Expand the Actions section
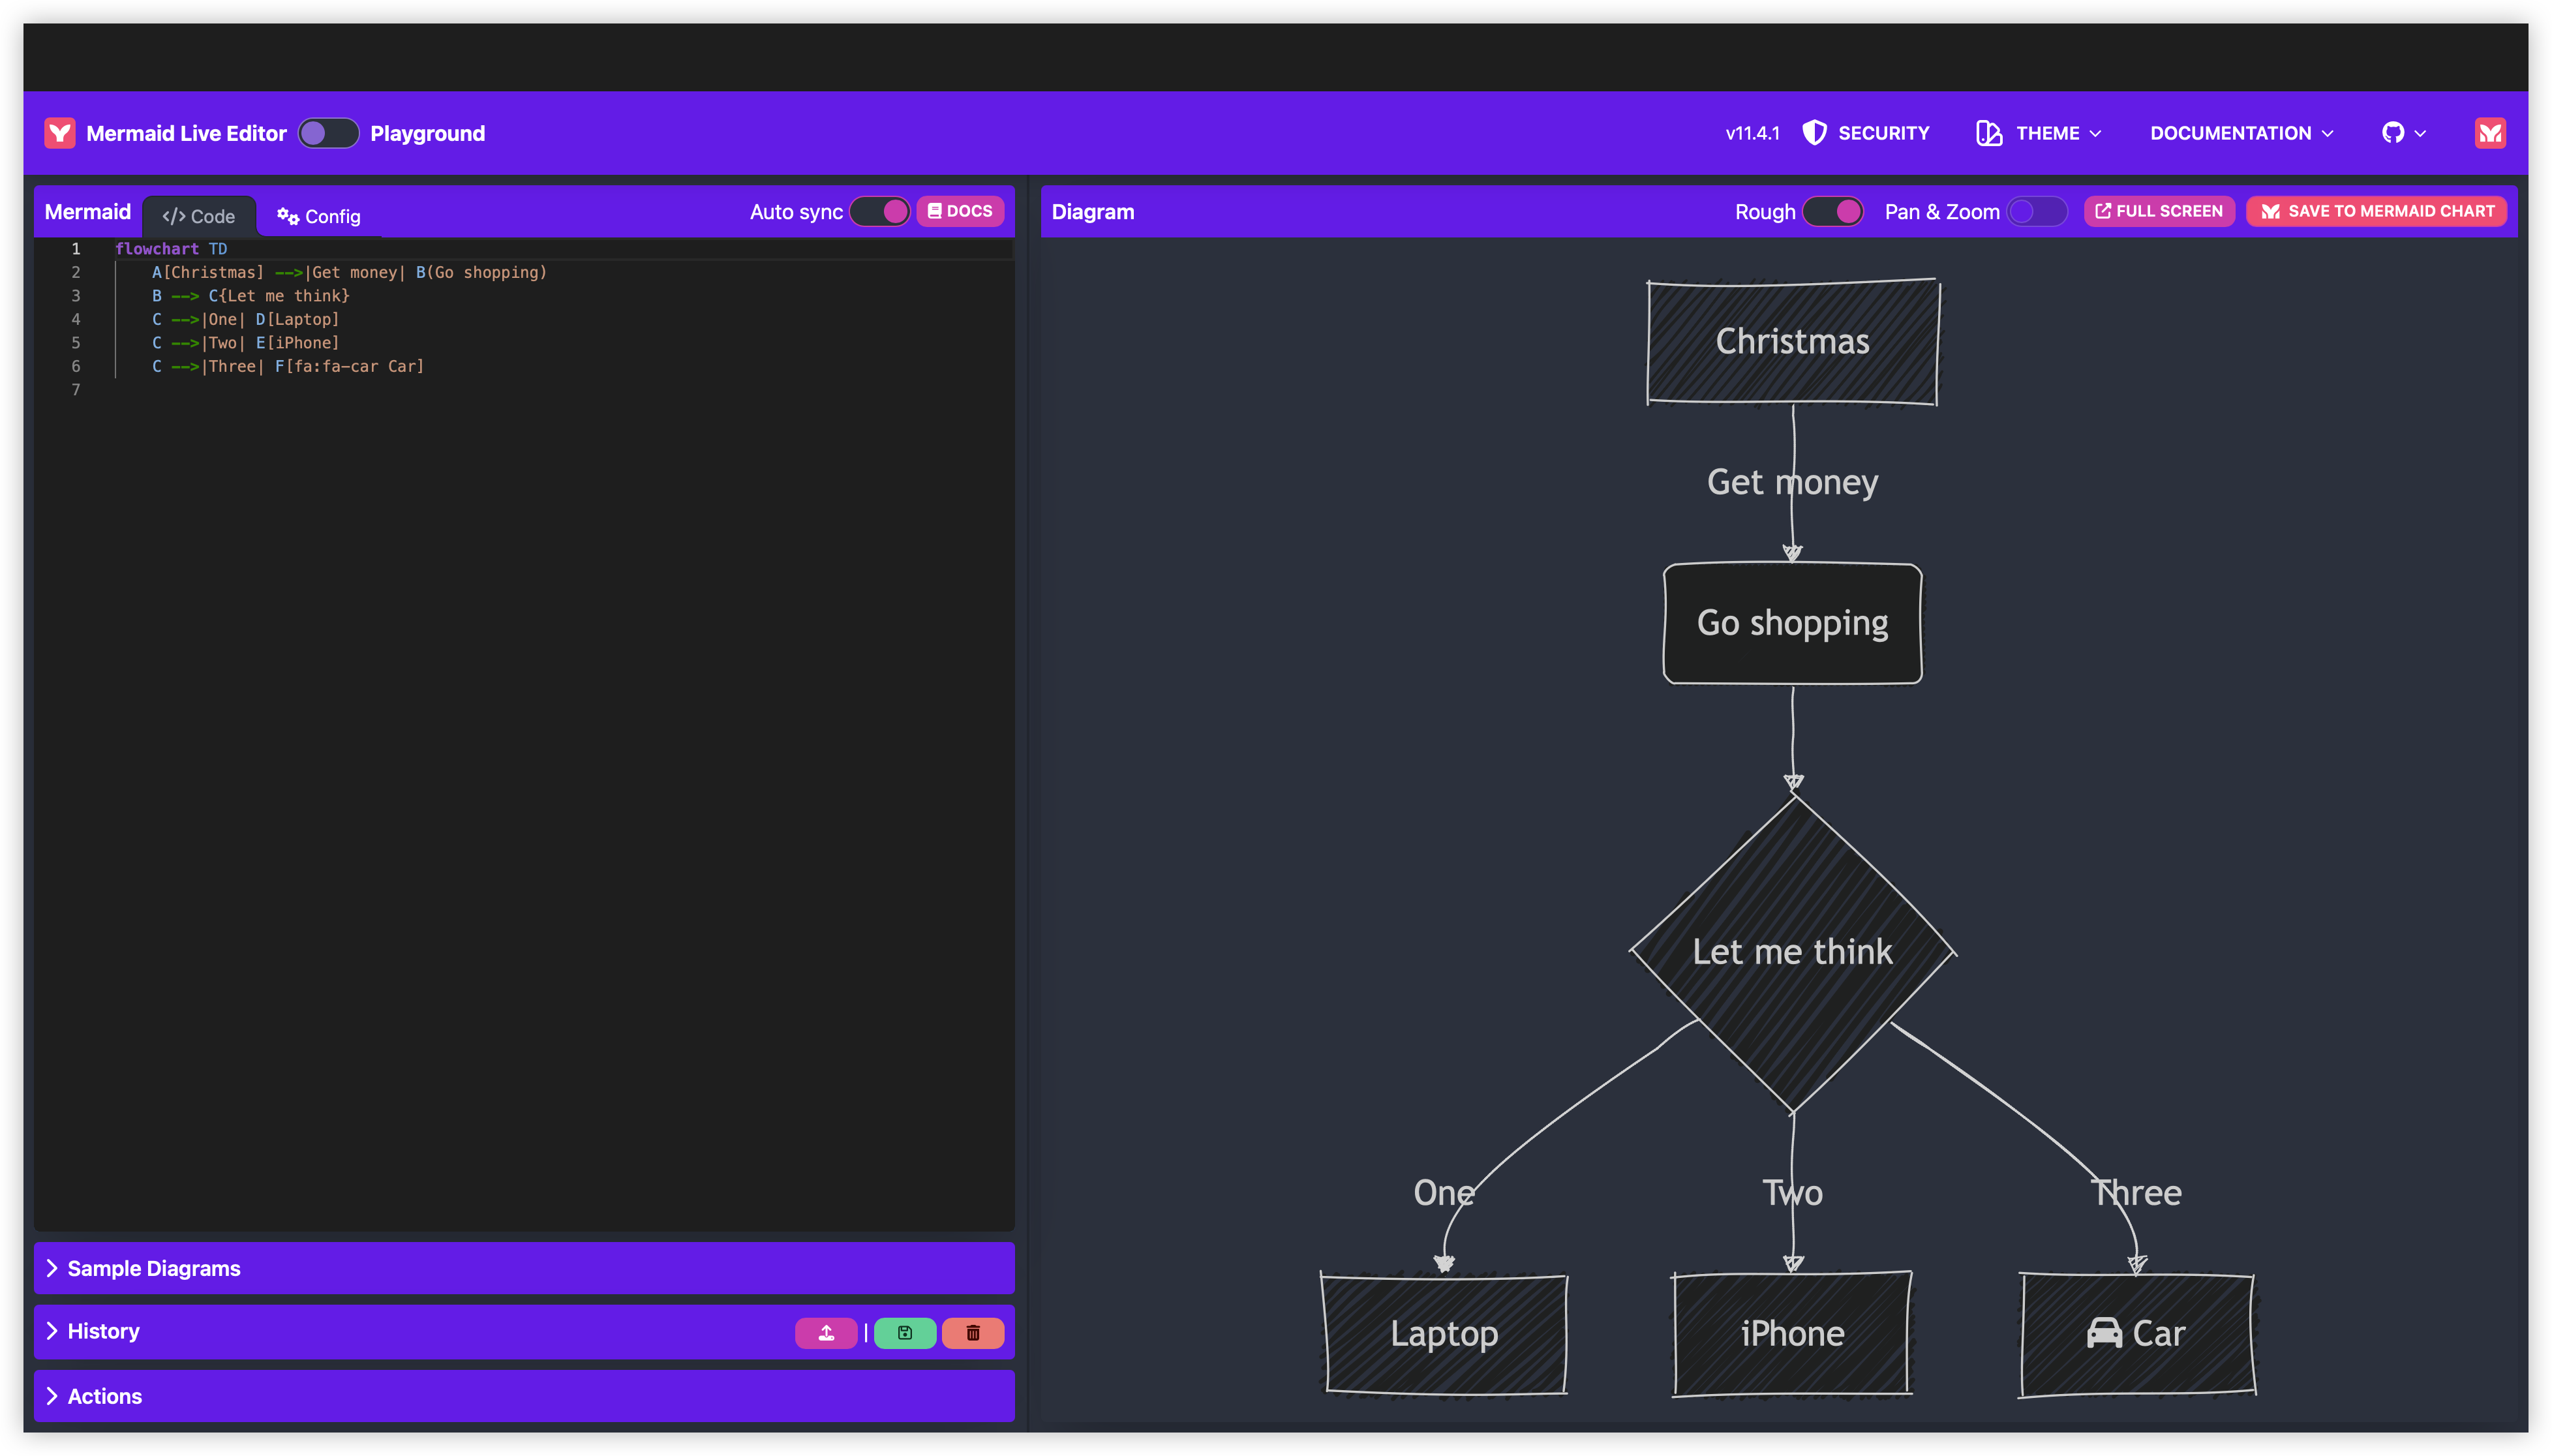The image size is (2552, 1456). [x=524, y=1396]
